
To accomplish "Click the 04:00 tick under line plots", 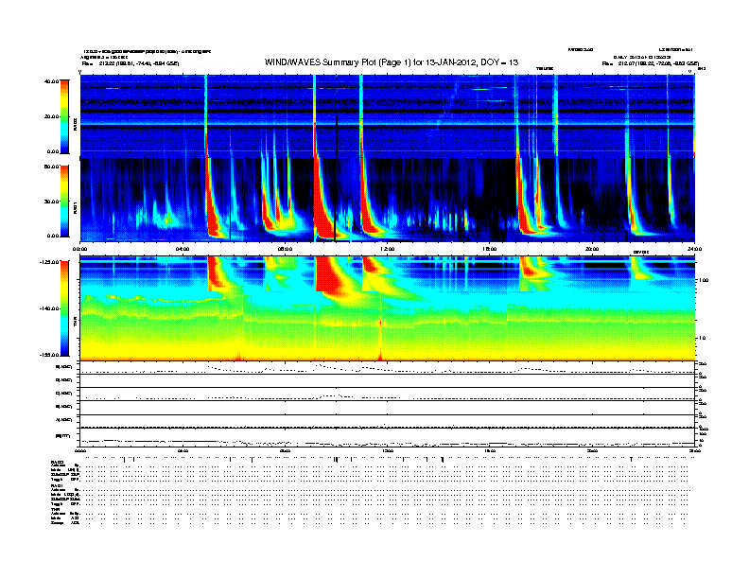I will coord(183,451).
